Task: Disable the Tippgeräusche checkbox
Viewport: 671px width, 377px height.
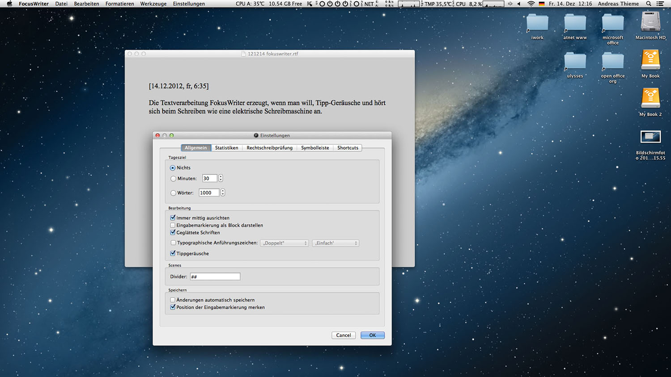Action: 173,253
